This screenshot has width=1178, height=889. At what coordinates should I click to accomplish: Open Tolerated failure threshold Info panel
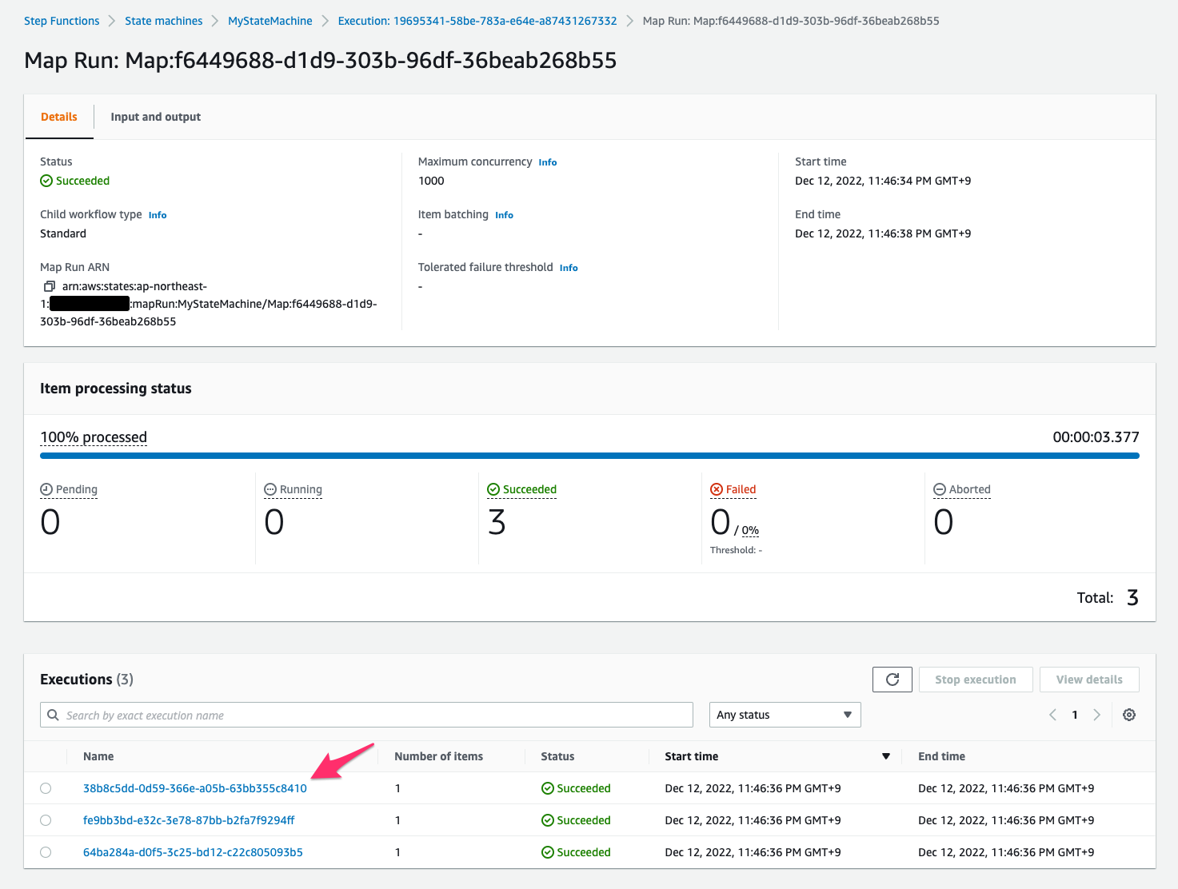point(569,268)
